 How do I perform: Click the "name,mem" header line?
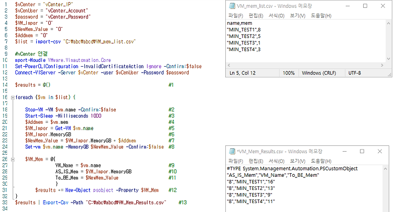click(239, 23)
